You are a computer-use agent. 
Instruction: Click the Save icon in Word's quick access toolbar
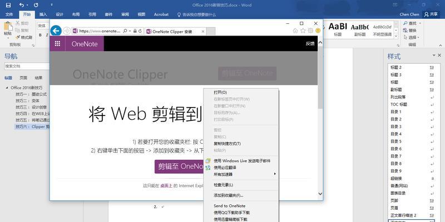click(8, 5)
